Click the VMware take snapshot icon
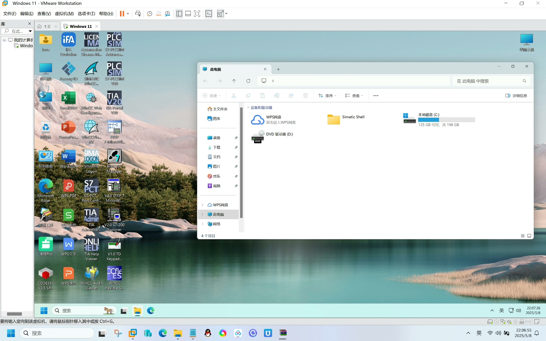Screen dimensions: 546x341 click(150, 14)
